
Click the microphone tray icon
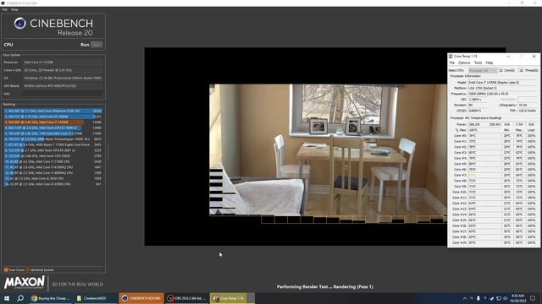[478, 298]
